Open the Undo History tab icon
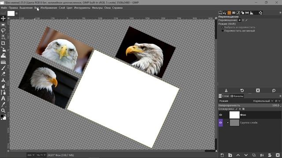This screenshot has width=282, height=158. click(x=225, y=13)
